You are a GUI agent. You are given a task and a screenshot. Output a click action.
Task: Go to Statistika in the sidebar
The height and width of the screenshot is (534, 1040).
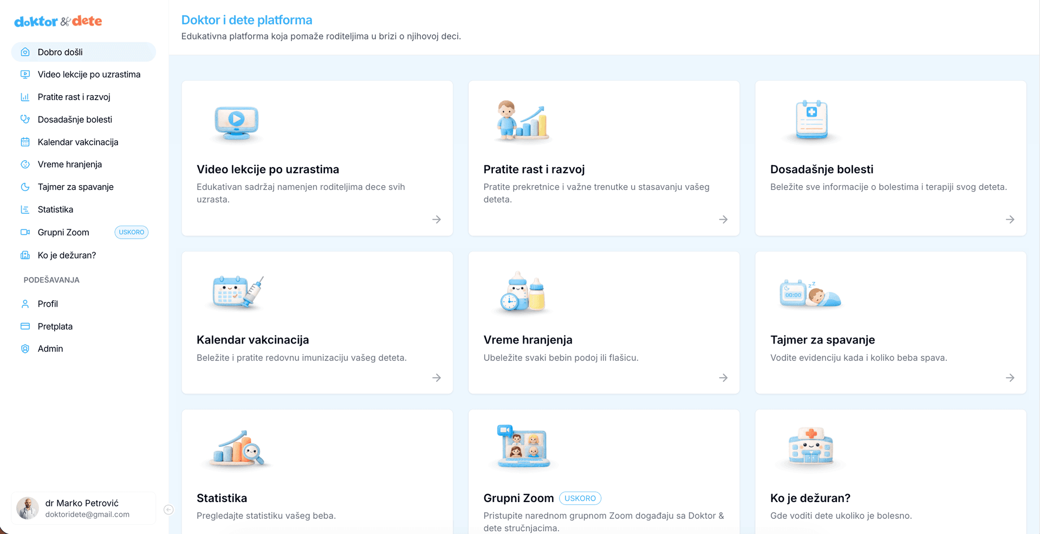[x=55, y=210]
